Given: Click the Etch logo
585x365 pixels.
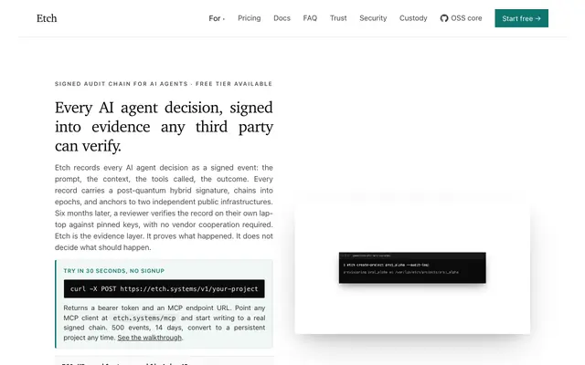Looking at the screenshot, I should [47, 18].
